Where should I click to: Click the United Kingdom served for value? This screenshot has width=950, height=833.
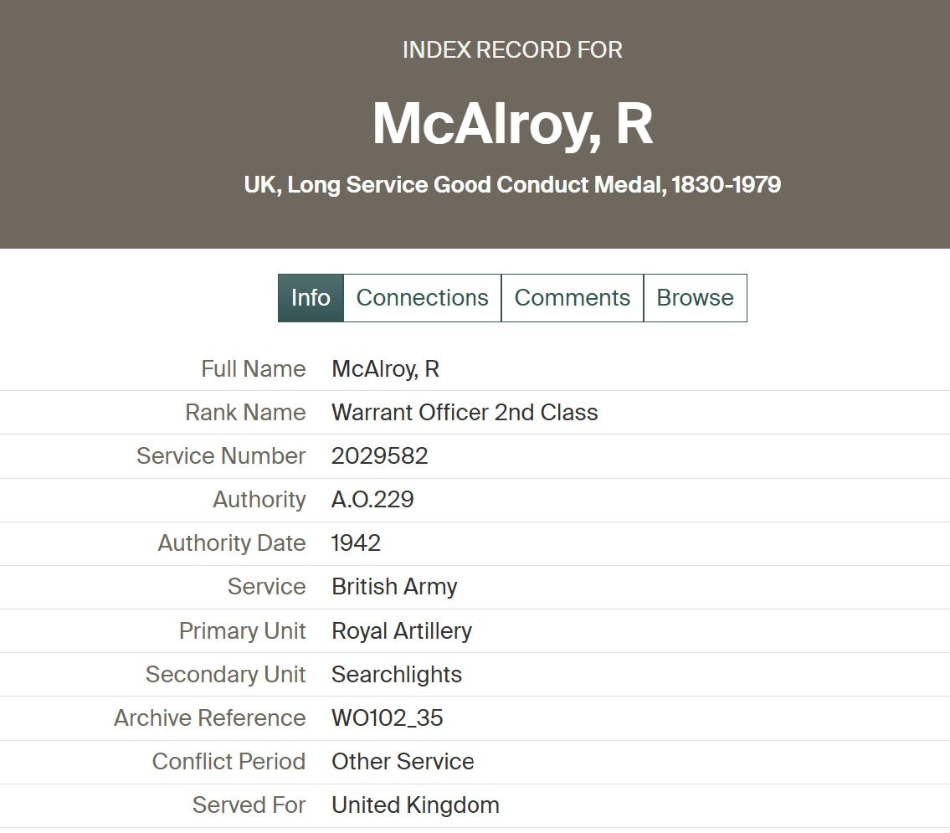click(416, 805)
